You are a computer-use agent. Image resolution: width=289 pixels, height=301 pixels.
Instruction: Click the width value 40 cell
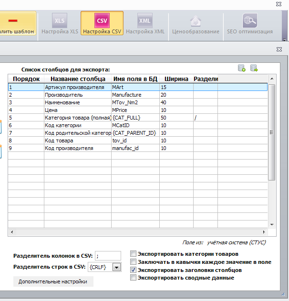pos(176,102)
